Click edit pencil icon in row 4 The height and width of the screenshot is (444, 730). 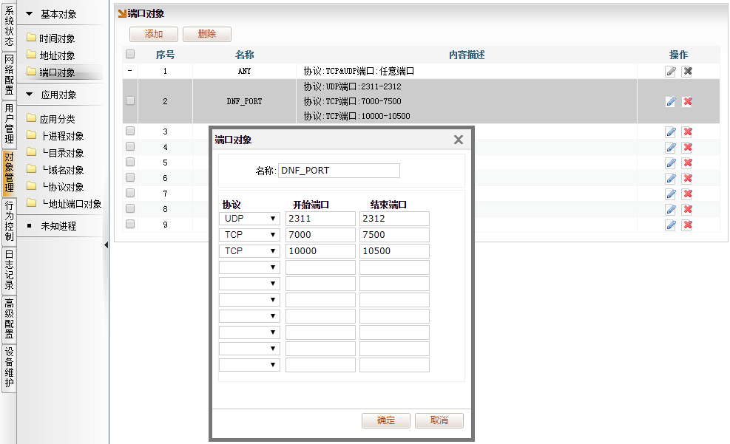[x=670, y=147]
